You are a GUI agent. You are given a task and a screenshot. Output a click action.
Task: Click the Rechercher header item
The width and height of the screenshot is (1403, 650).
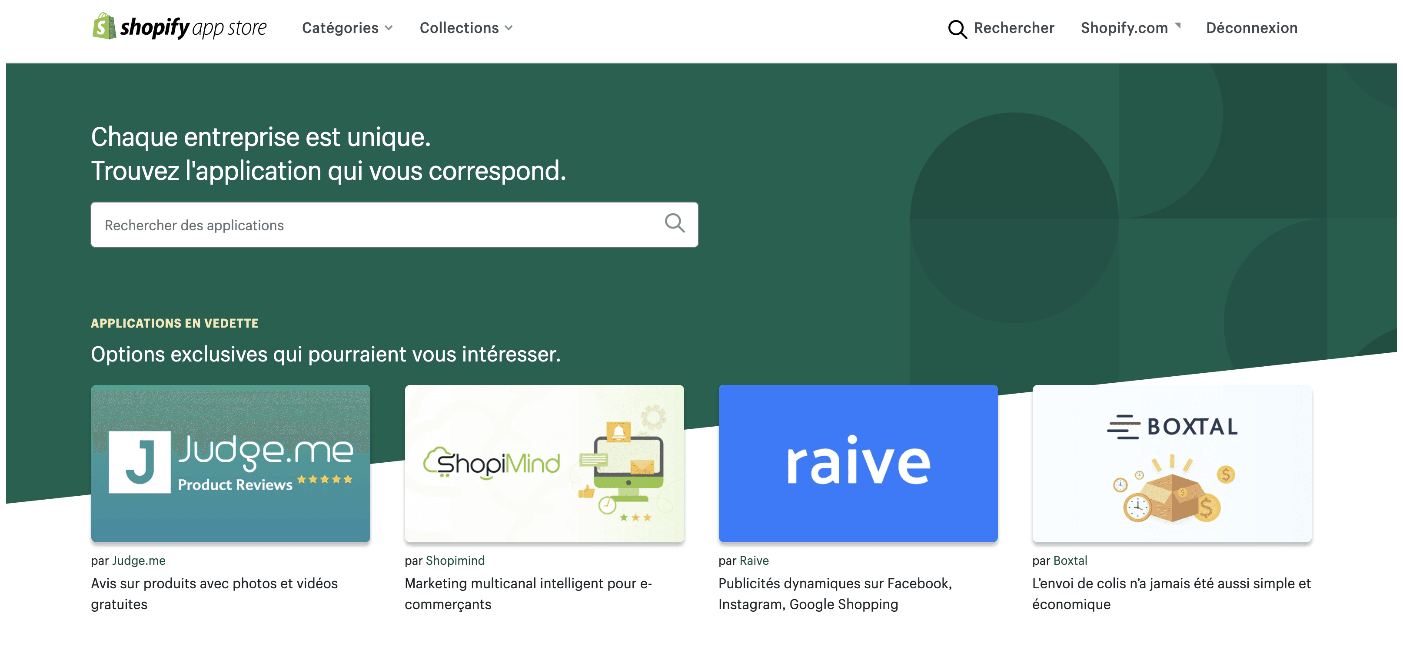coord(1013,28)
